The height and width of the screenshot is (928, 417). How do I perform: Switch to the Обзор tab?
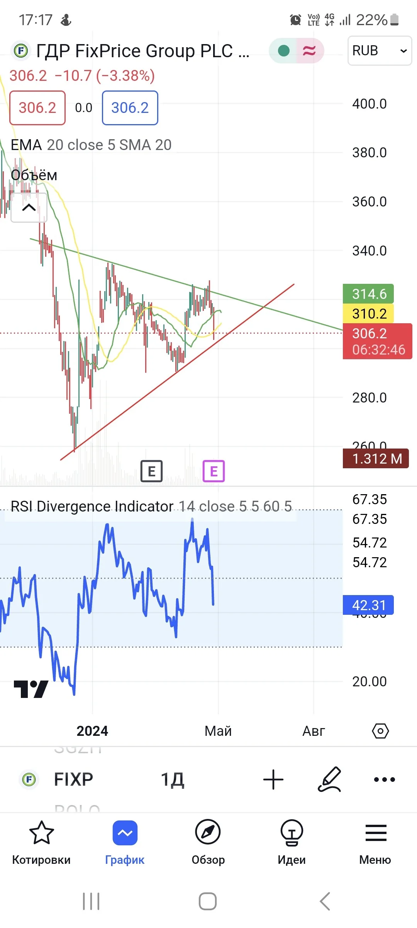(x=208, y=843)
